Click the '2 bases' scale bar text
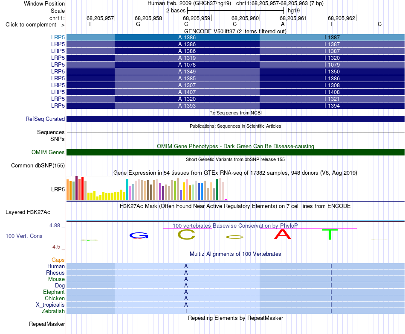405x334 pixels. (x=176, y=11)
